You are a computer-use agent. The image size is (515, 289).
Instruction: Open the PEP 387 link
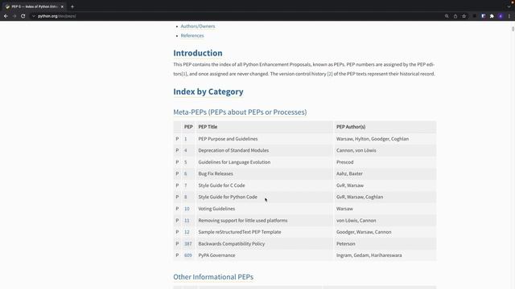(x=187, y=244)
